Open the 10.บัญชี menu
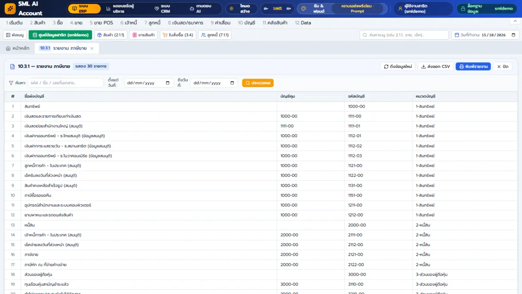The width and height of the screenshot is (522, 294). coord(247,23)
